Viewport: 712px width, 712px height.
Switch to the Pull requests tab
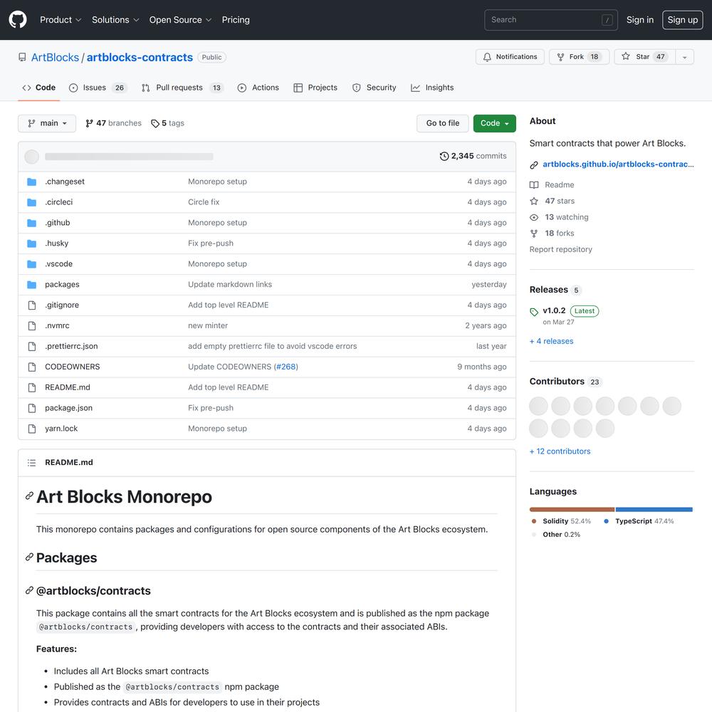[x=182, y=88]
